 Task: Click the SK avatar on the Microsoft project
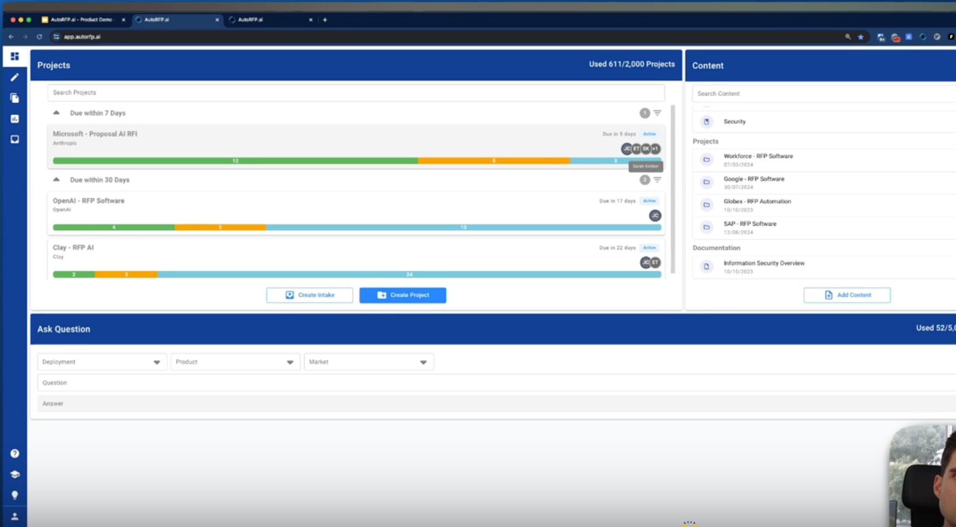click(x=646, y=148)
